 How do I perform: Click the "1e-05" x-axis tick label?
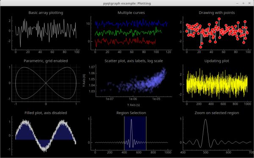pos(156,99)
